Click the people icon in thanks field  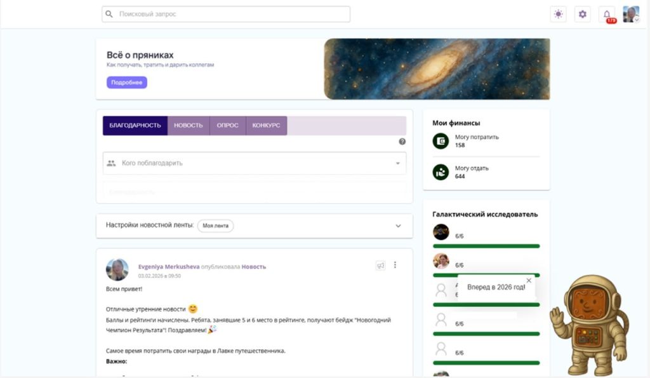(x=111, y=163)
